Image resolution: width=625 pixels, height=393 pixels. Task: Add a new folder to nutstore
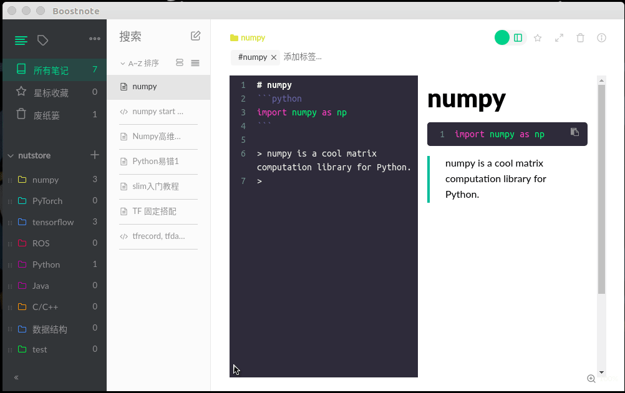pos(94,155)
